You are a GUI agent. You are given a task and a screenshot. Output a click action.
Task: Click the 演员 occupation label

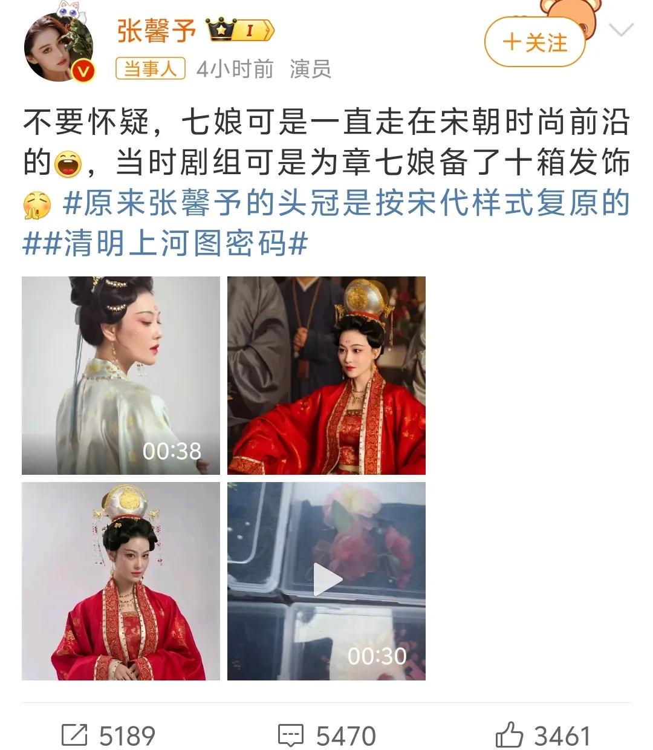tap(310, 69)
